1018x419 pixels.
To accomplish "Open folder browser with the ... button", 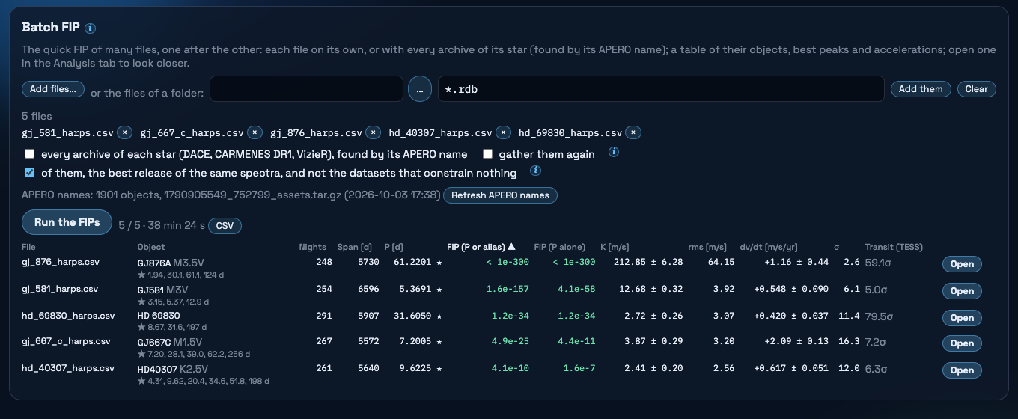I will click(420, 89).
